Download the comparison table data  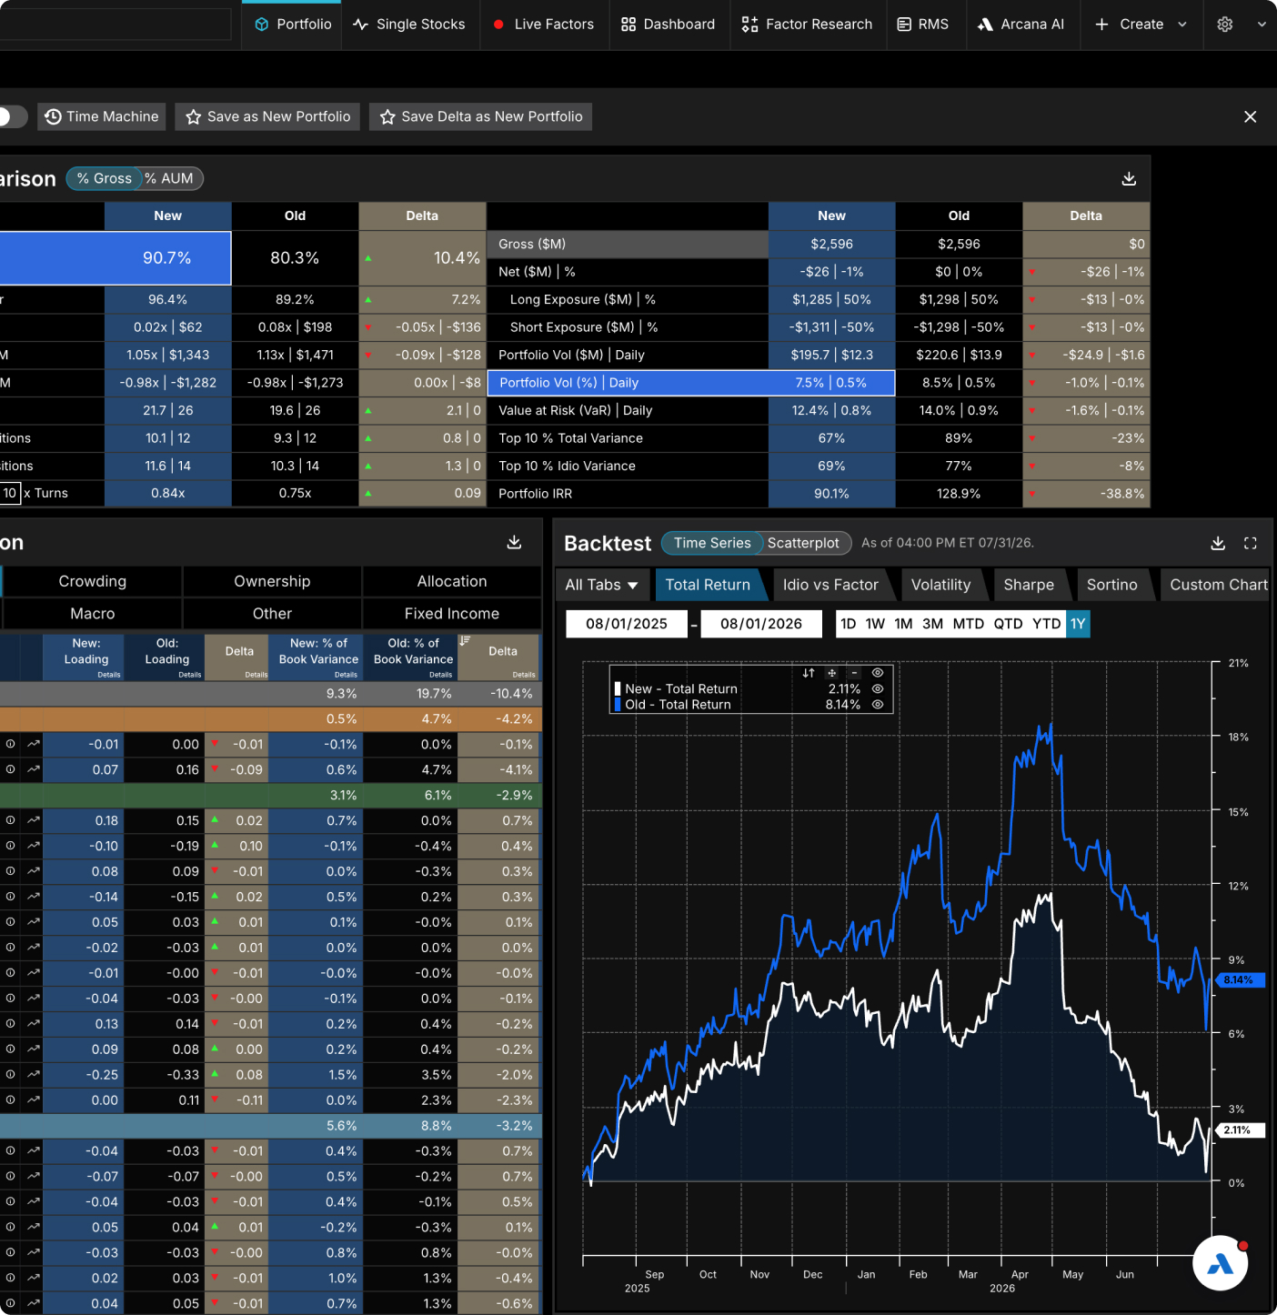[x=1129, y=179]
